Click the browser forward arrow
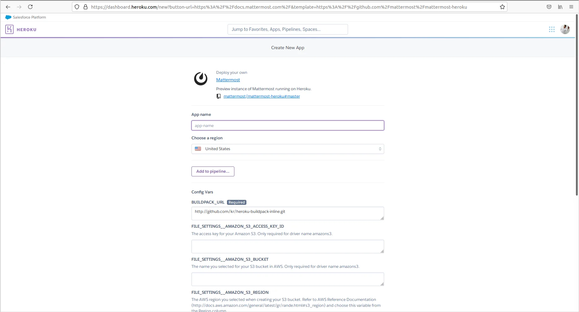 pos(19,7)
